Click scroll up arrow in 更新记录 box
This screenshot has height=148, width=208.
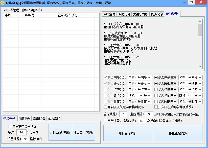(200, 21)
